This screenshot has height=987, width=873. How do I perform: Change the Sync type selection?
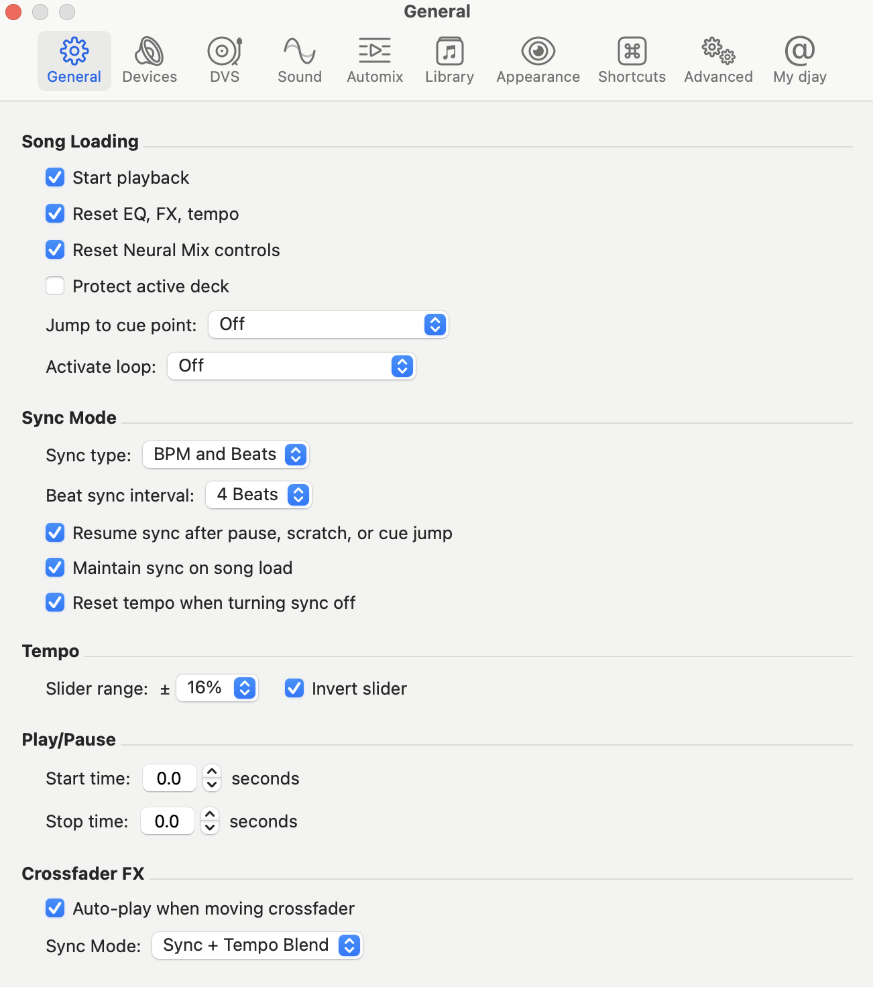(225, 455)
